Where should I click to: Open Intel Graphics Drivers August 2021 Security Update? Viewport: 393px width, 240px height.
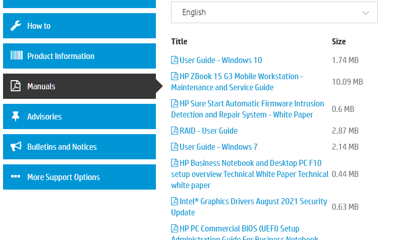point(249,207)
